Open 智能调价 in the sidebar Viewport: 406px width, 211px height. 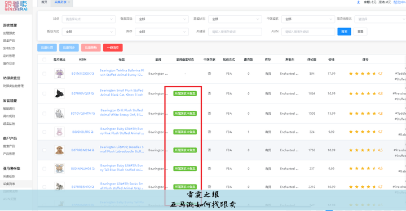[9, 109]
